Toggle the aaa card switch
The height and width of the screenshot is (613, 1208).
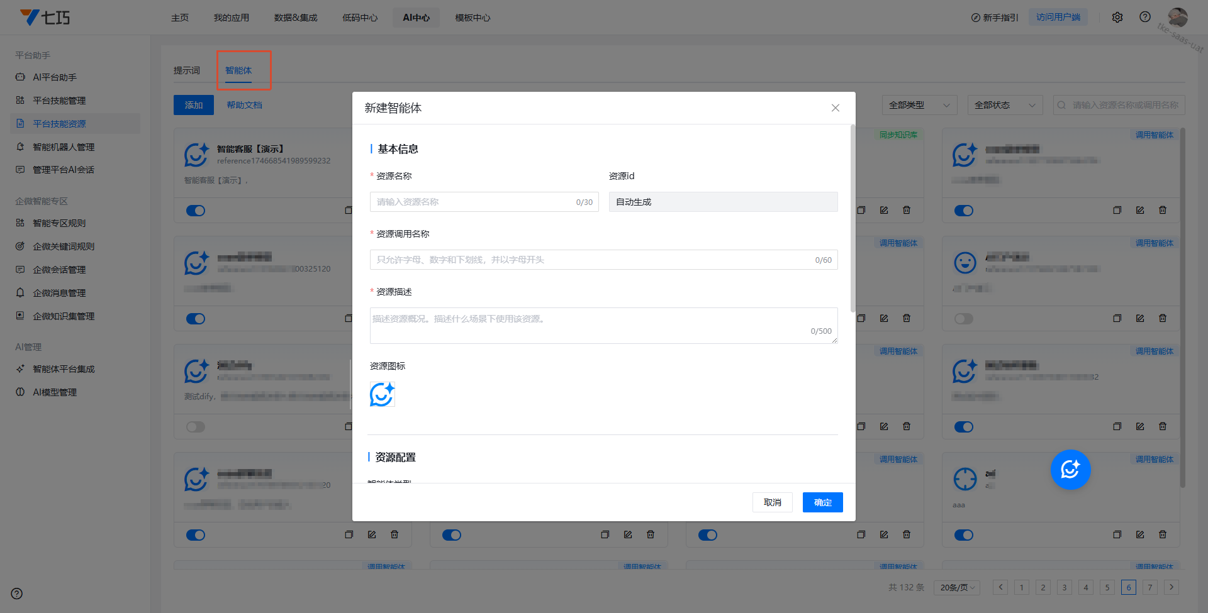click(x=964, y=535)
